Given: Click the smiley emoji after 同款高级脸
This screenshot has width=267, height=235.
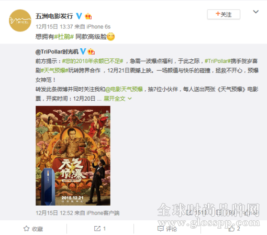Looking at the screenshot, I should click(111, 37).
